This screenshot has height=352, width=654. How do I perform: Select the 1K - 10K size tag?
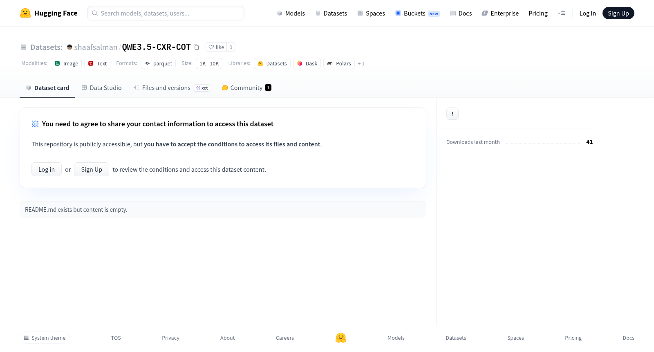(x=209, y=63)
